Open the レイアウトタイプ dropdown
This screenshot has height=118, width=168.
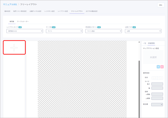[25, 31]
